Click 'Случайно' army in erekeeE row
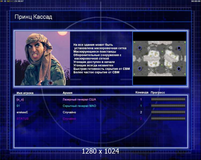The width and height of the screenshot is (201, 160). coord(69,112)
